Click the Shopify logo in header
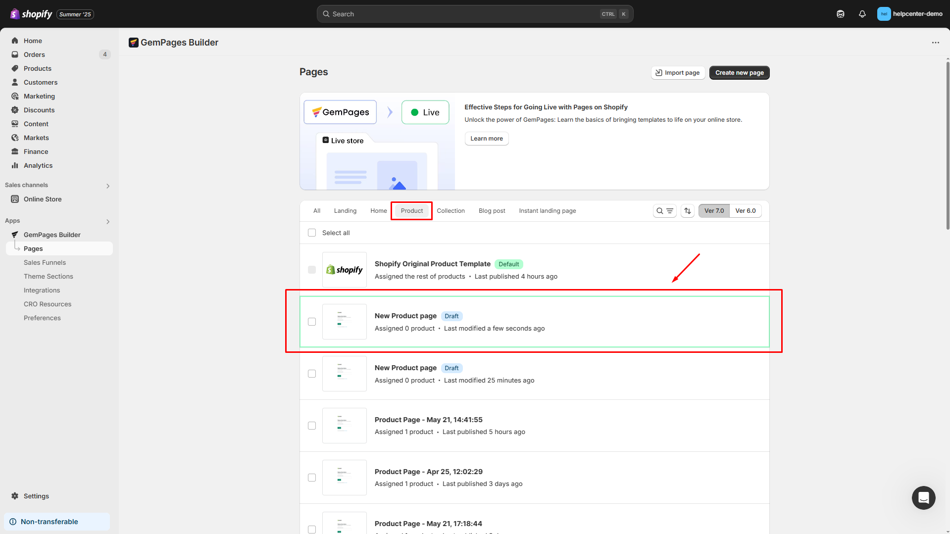950x534 pixels. click(32, 14)
